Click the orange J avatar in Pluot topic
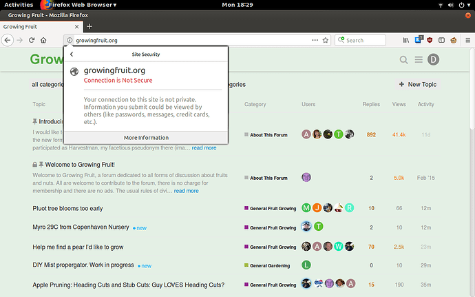Viewport: 475px width, 297px height. [317, 208]
